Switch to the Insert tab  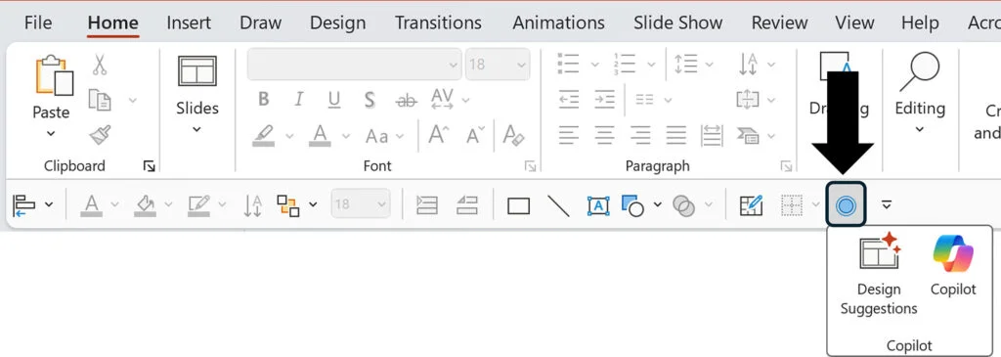(189, 23)
